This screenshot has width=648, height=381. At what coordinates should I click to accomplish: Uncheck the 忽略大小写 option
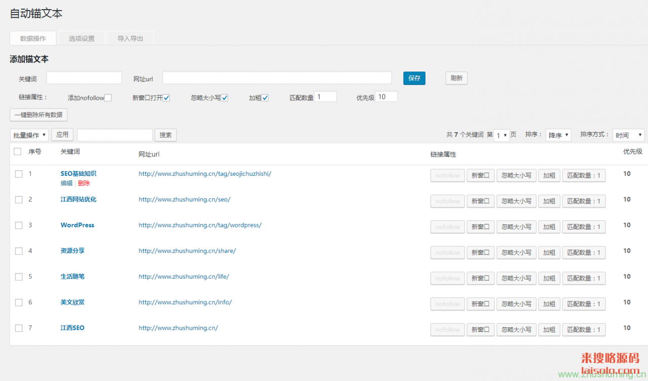225,98
